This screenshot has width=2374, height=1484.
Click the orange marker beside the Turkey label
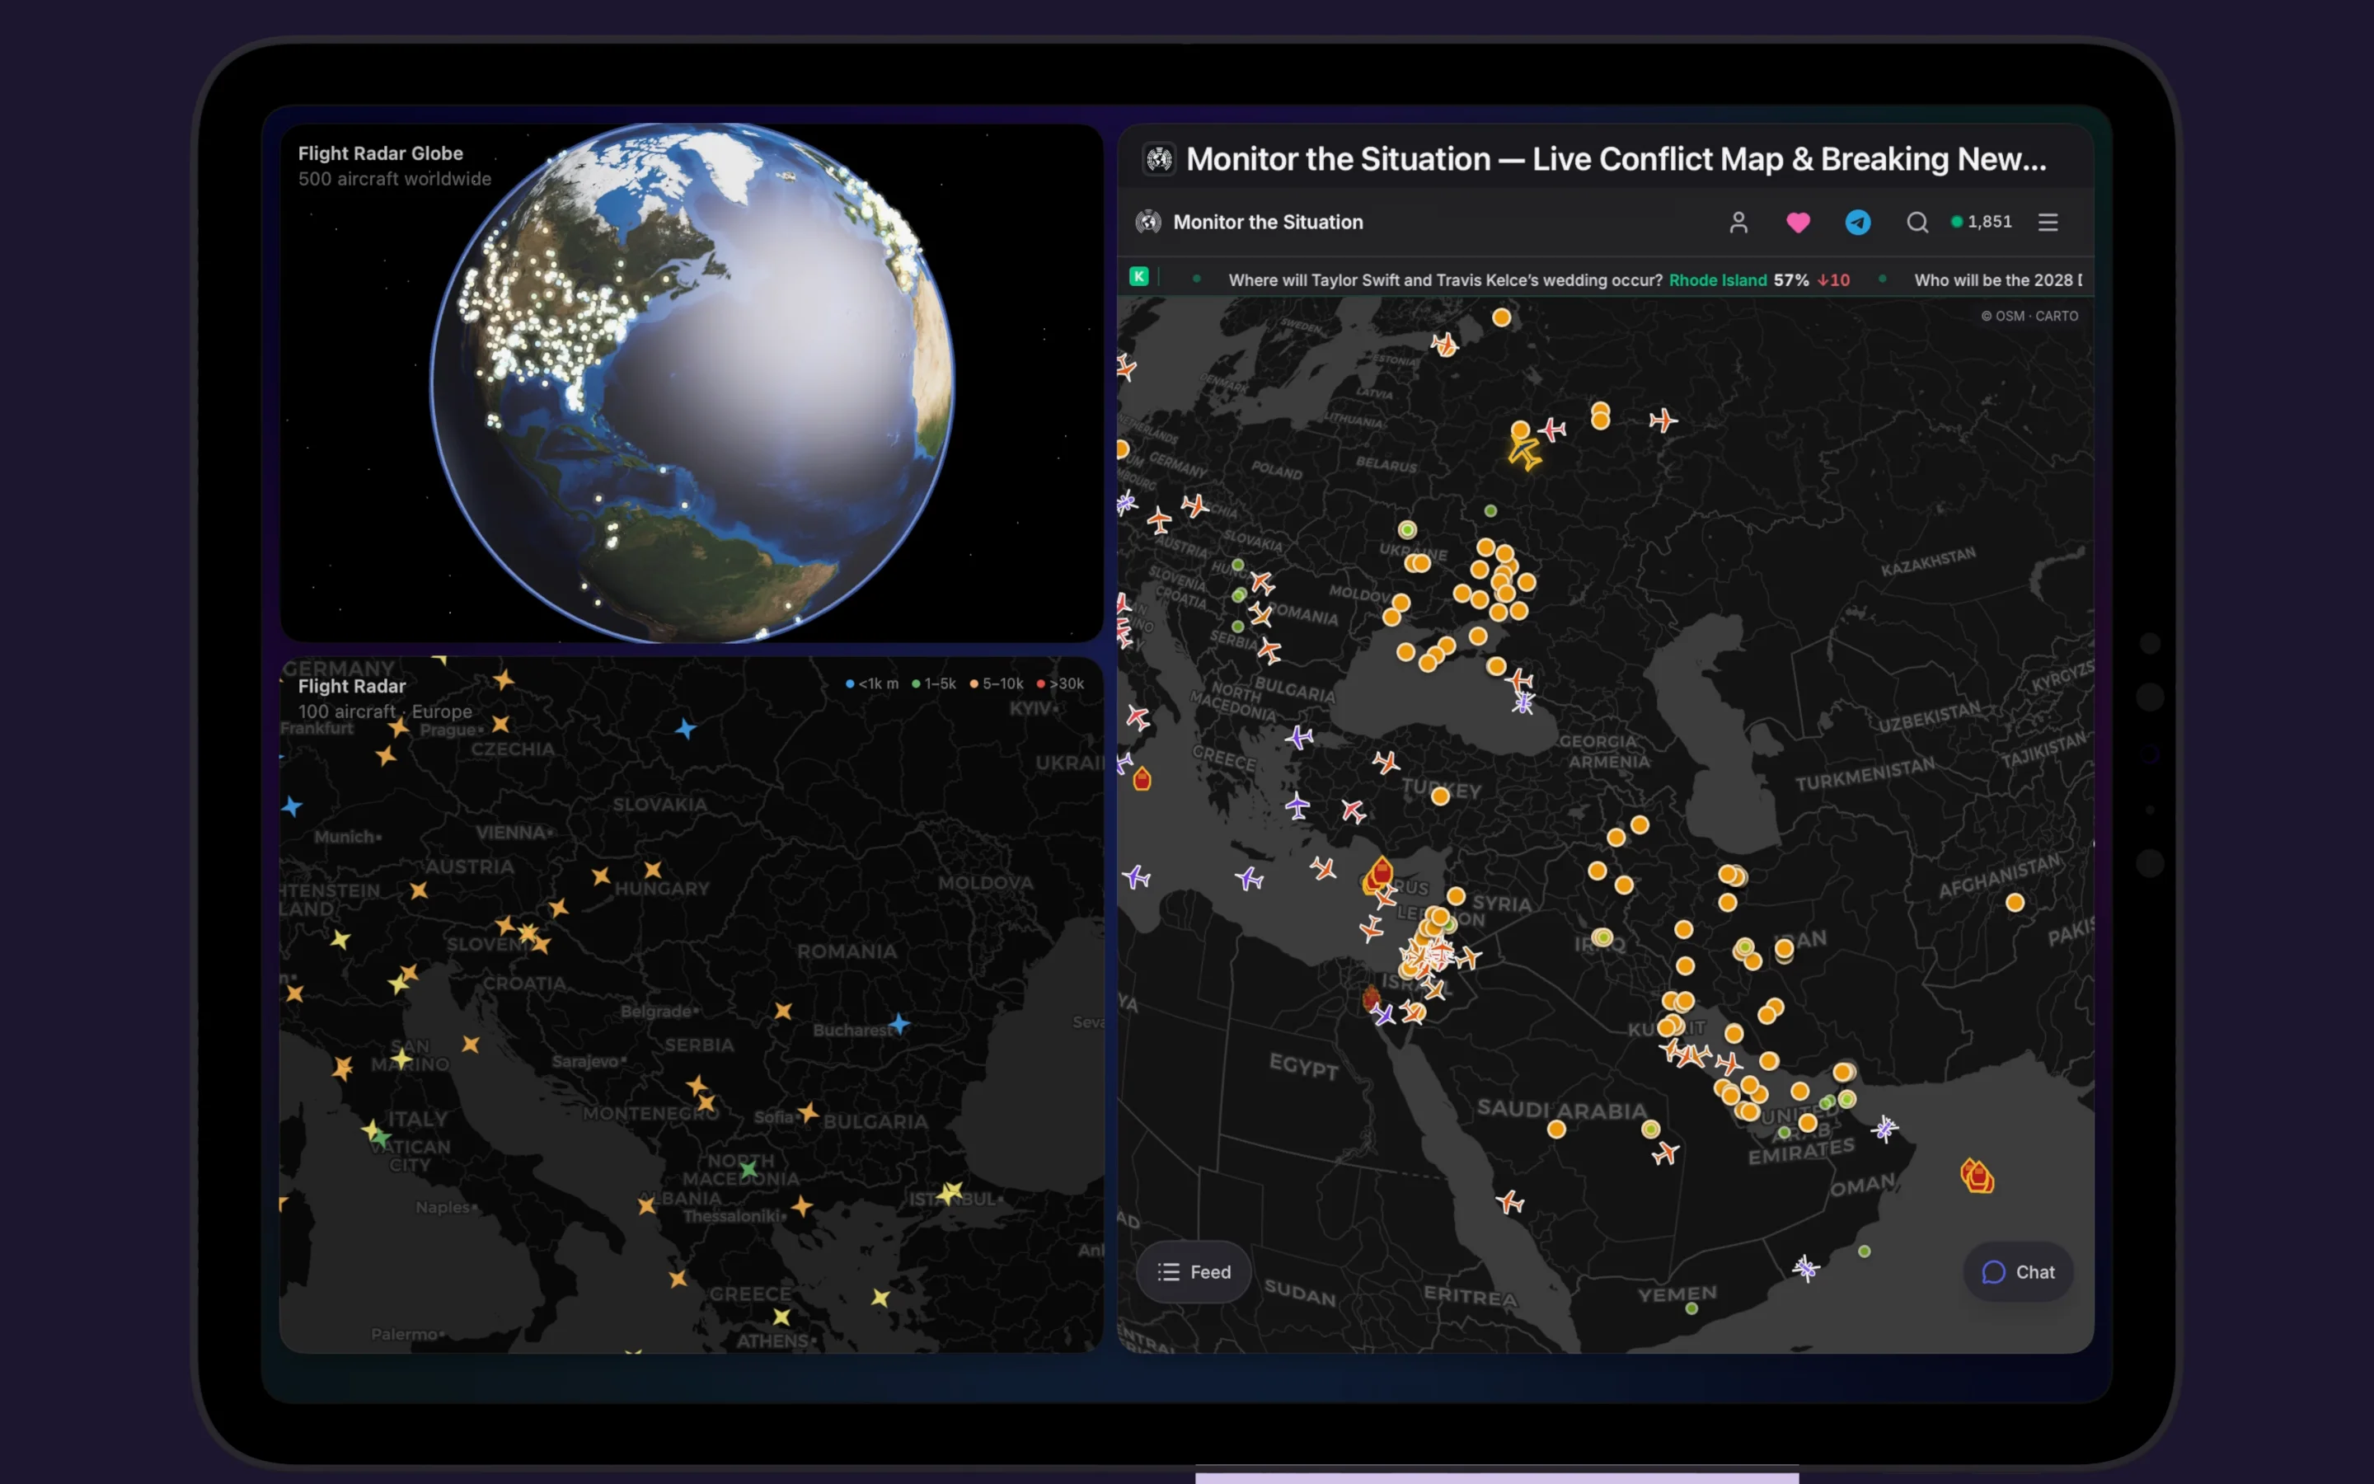pyautogui.click(x=1439, y=796)
